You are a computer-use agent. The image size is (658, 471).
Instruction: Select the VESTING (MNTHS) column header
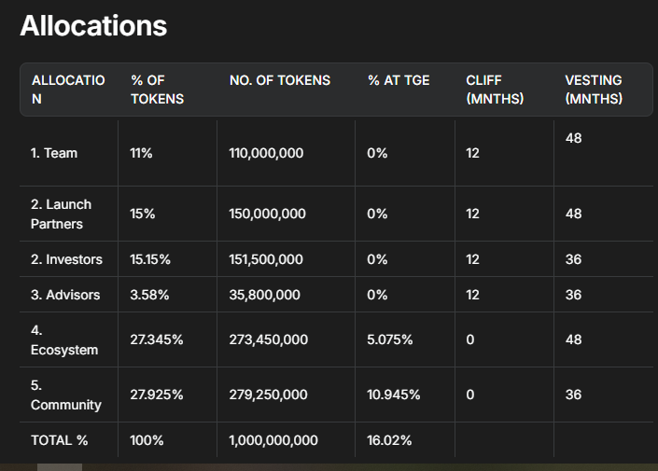coord(594,90)
